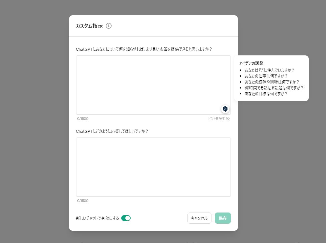The height and width of the screenshot is (243, 326).
Task: Click the info circle beside カスタム指示 heading
Action: click(x=109, y=26)
